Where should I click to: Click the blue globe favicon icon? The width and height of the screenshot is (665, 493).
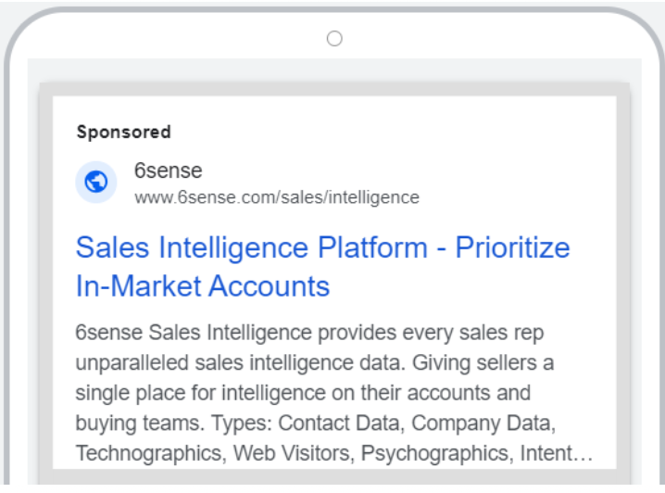(x=96, y=182)
